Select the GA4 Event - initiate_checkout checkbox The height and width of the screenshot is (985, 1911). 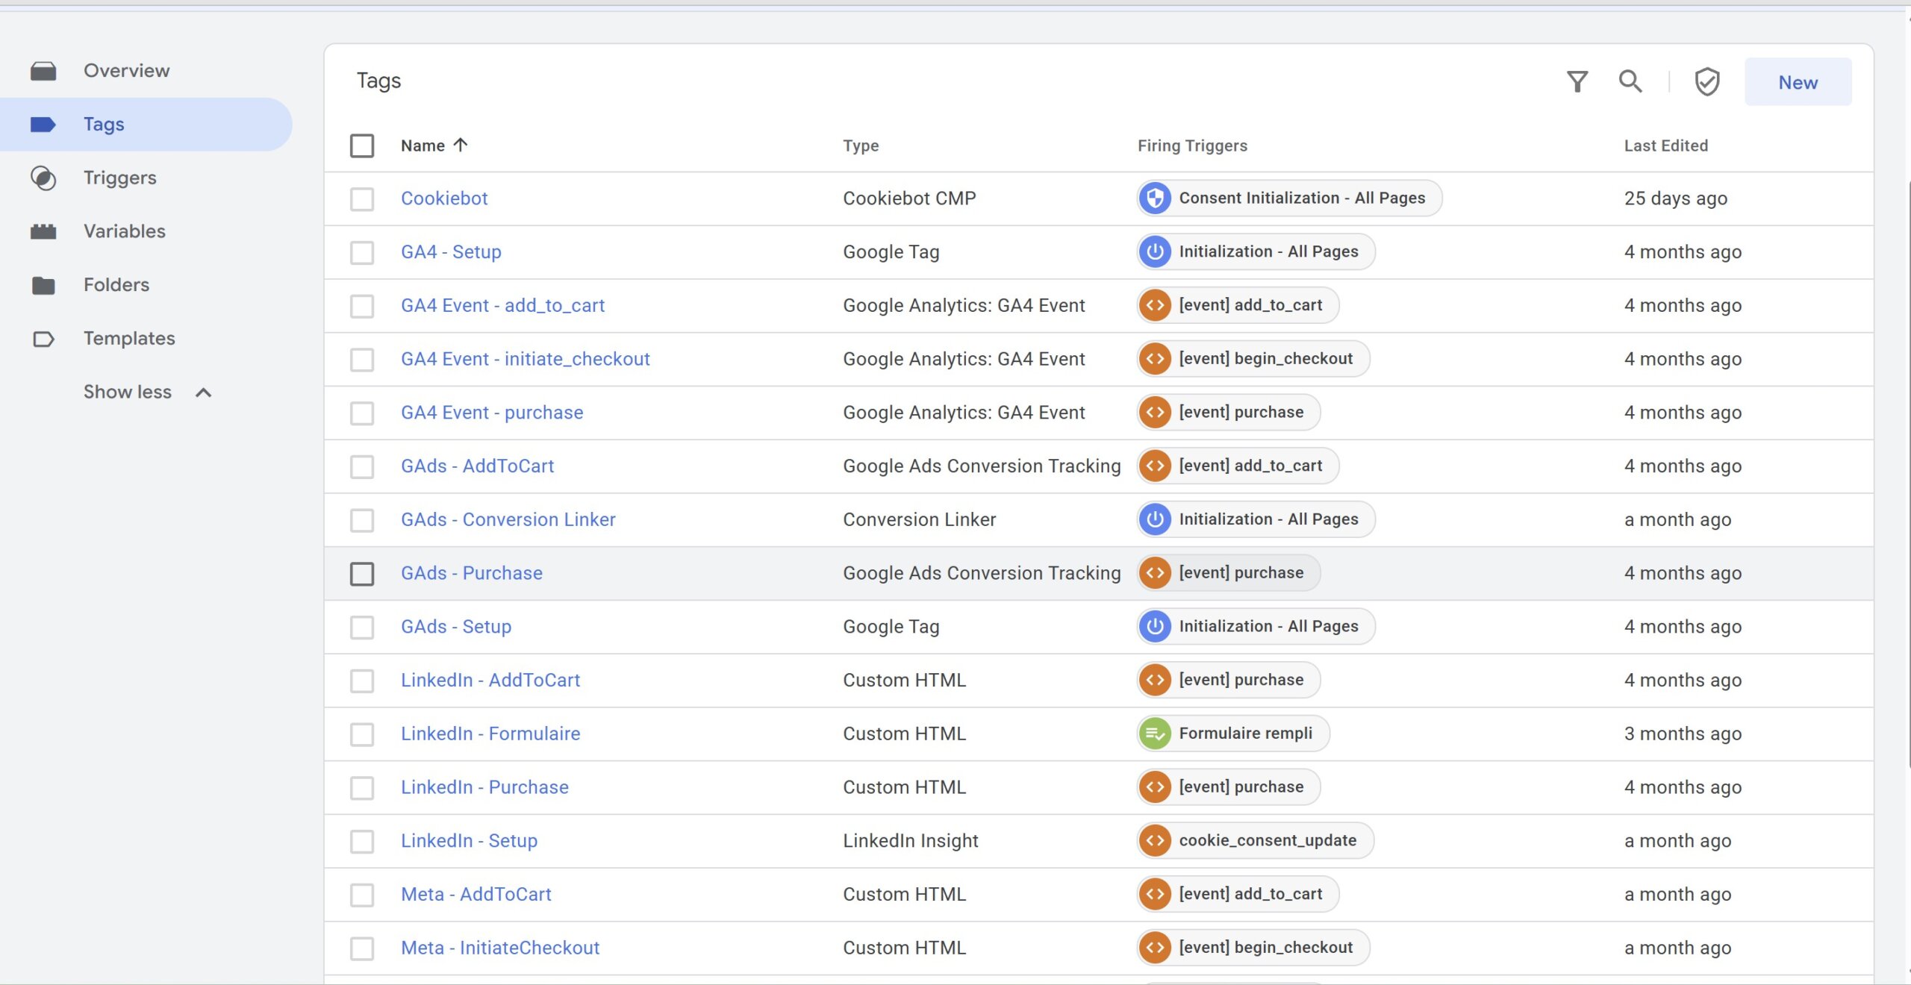pyautogui.click(x=362, y=360)
